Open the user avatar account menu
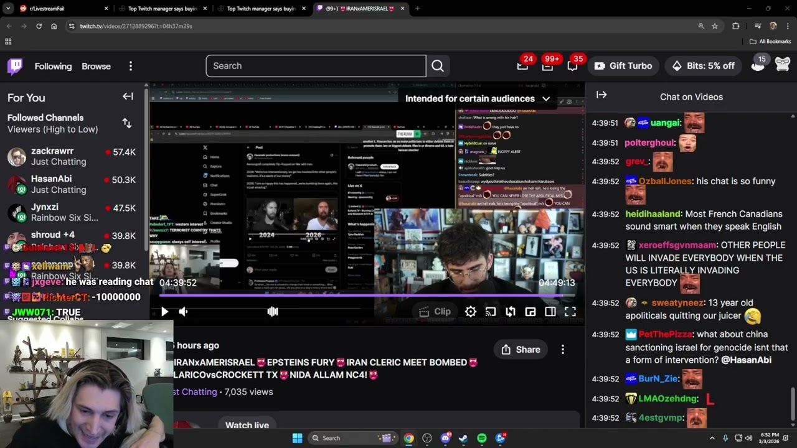The width and height of the screenshot is (797, 448). [x=783, y=64]
